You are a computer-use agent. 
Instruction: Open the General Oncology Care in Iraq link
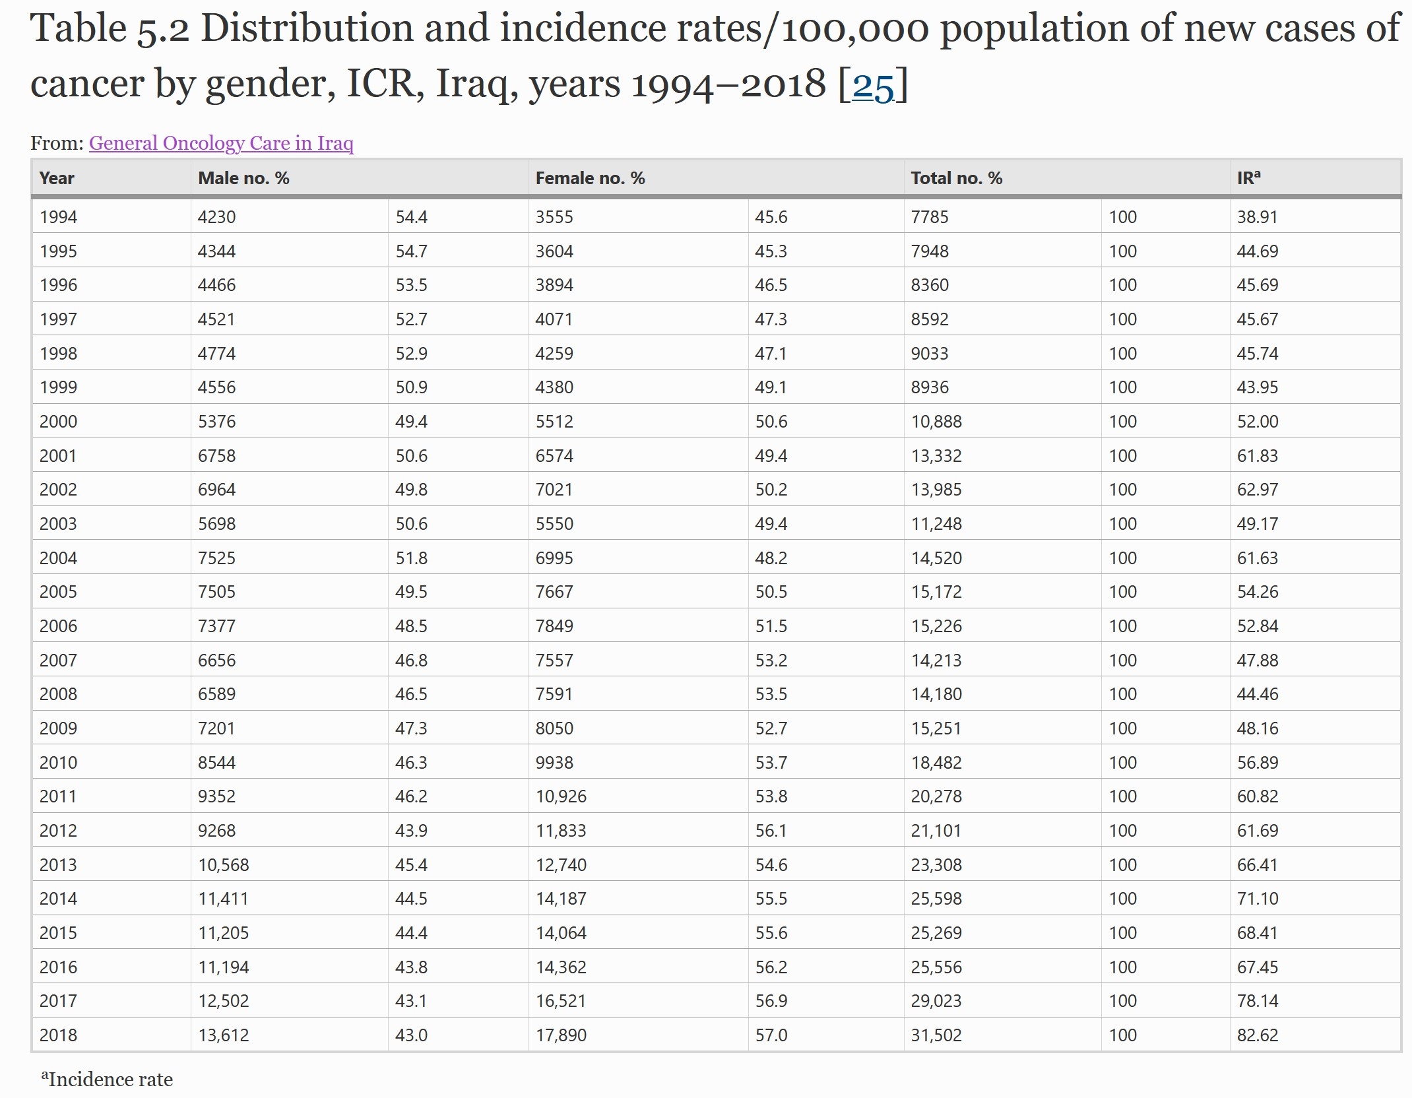(221, 143)
